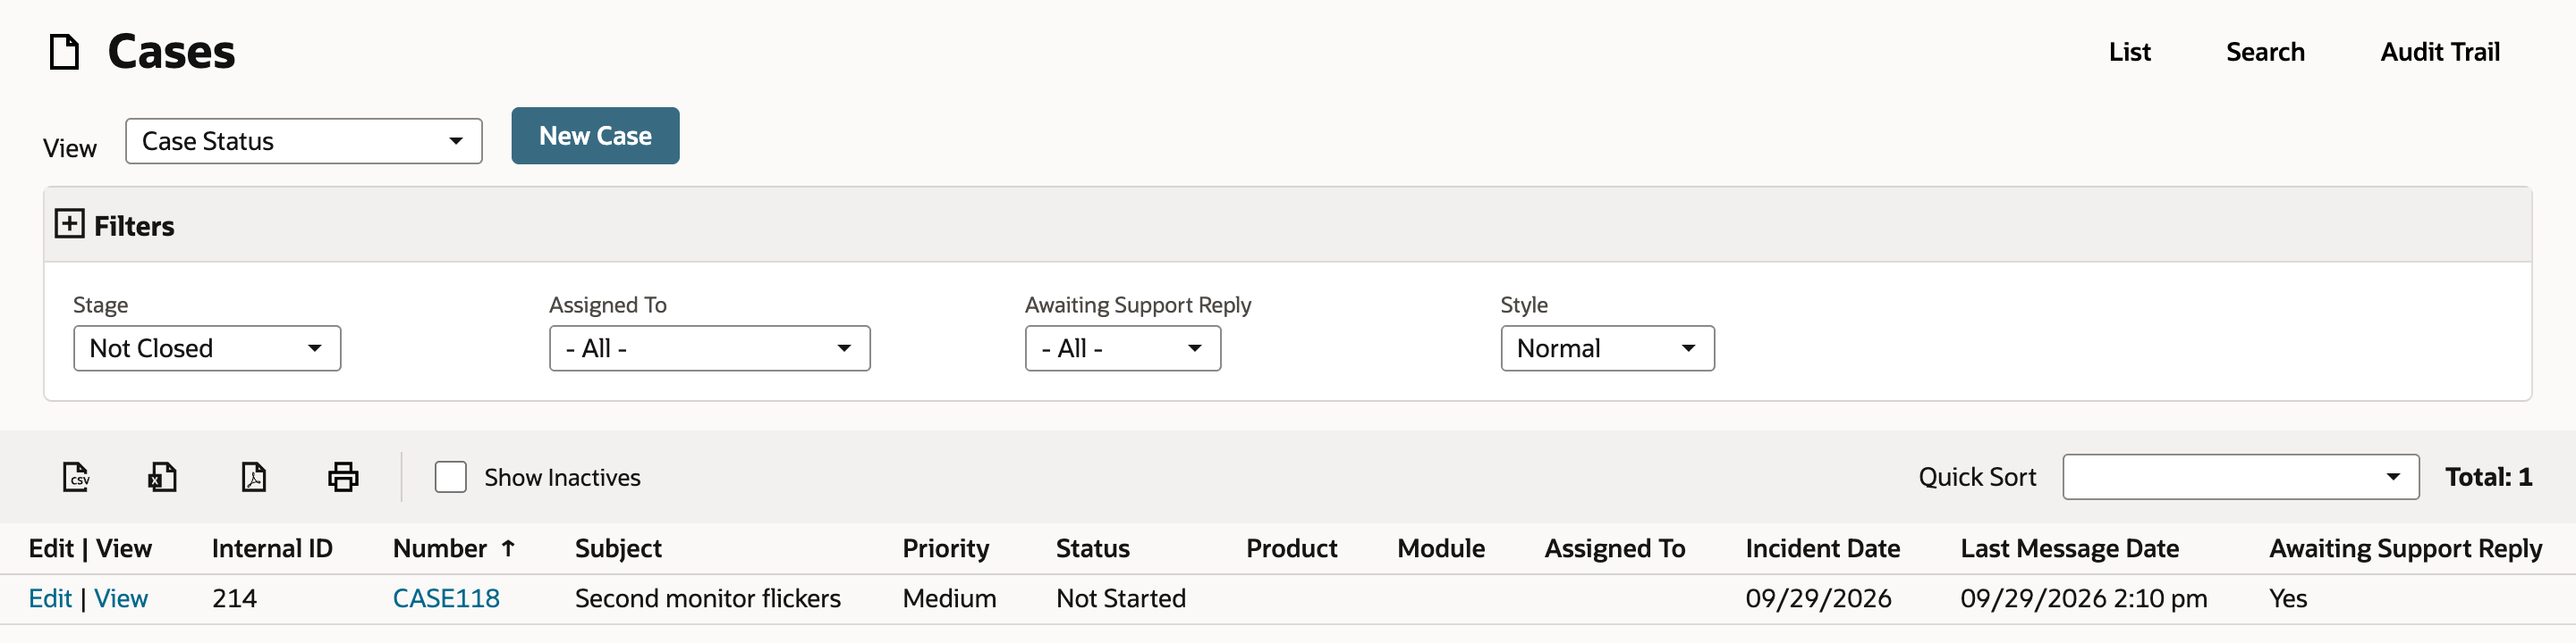This screenshot has height=643, width=2576.
Task: Open Awaiting Support Reply filter dropdown
Action: (x=1123, y=348)
